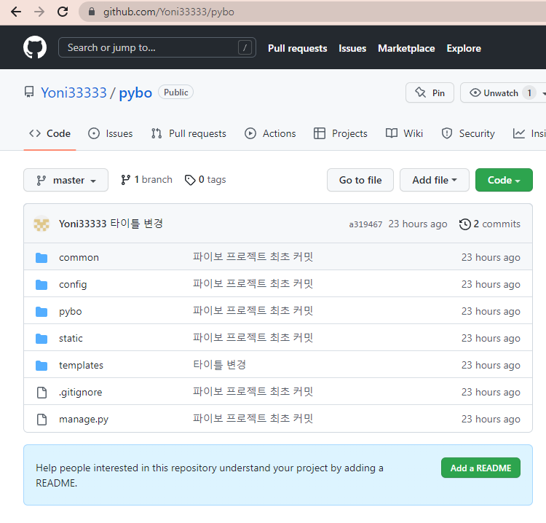Open the commit message in static row
546x523 pixels.
tap(253, 338)
